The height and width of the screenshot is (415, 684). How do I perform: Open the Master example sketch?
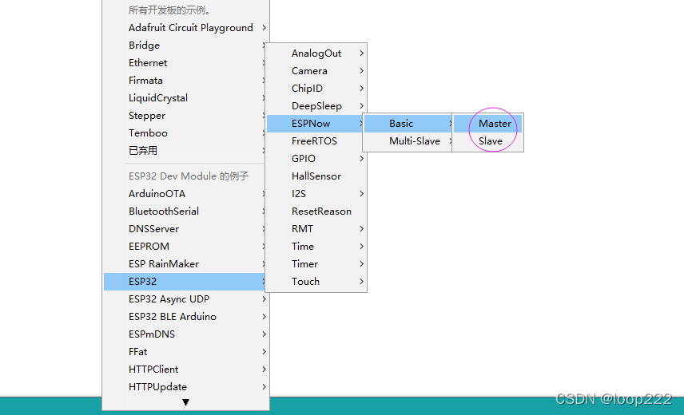tap(487, 124)
